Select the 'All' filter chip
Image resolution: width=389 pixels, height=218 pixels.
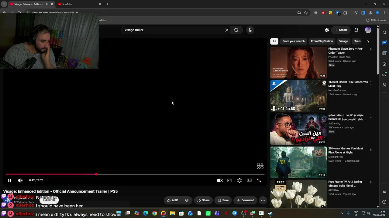click(x=274, y=41)
